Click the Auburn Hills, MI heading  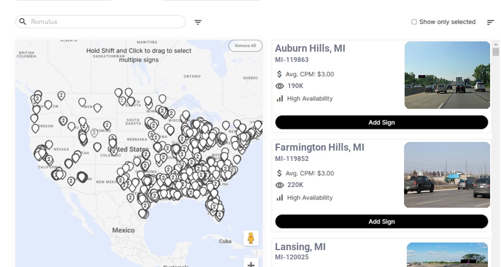310,48
